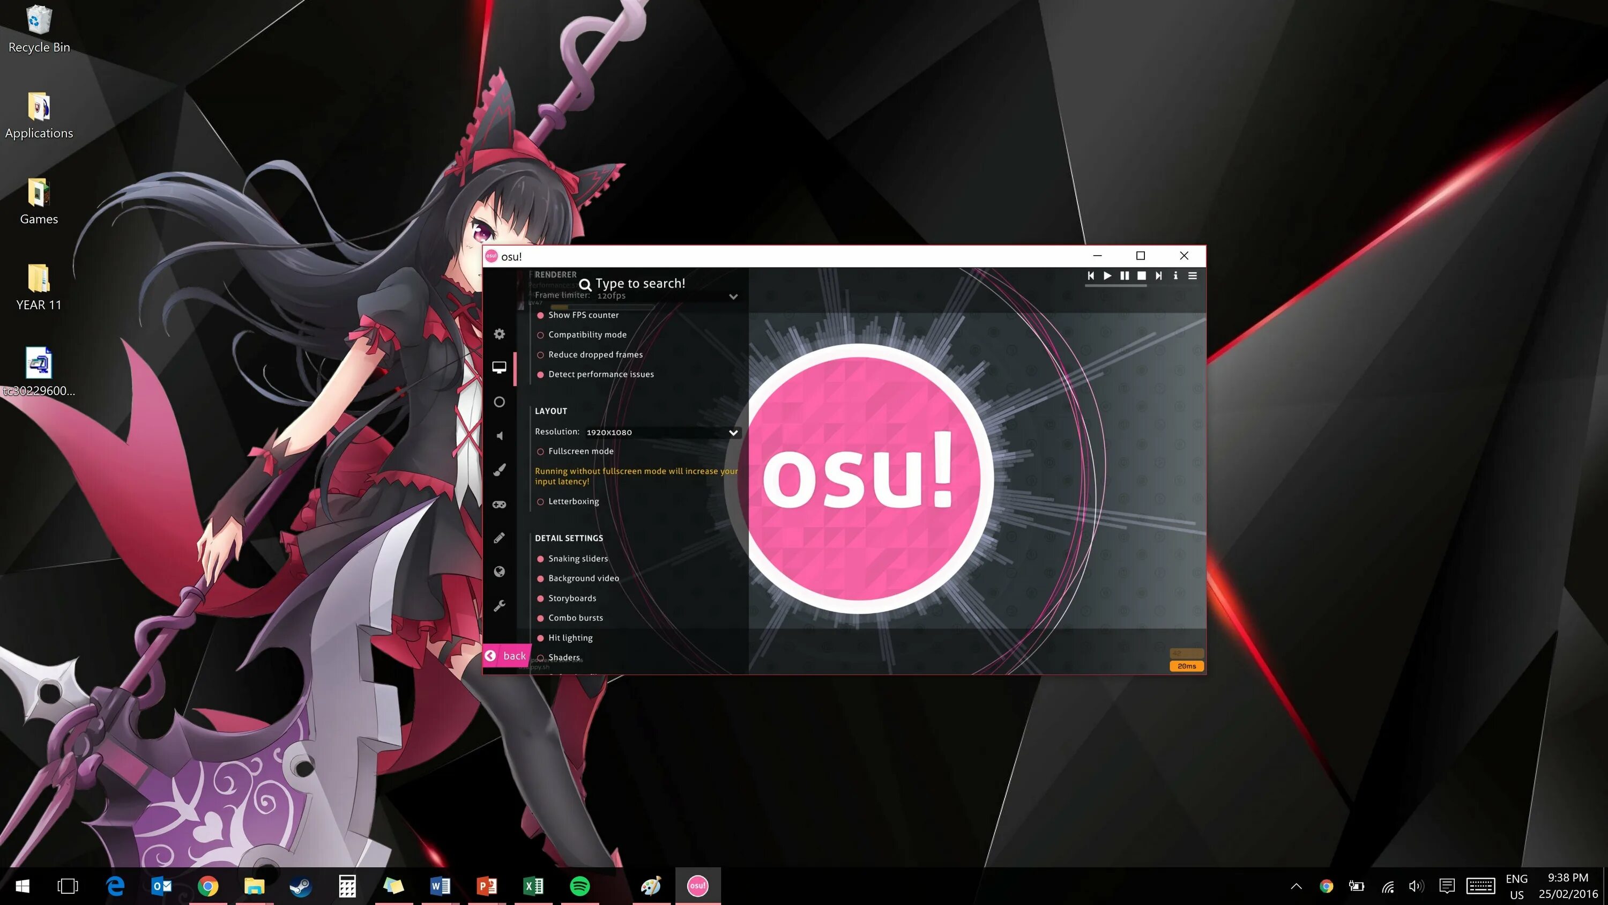Image resolution: width=1608 pixels, height=905 pixels.
Task: Disable Storyboards option
Action: coord(566,598)
